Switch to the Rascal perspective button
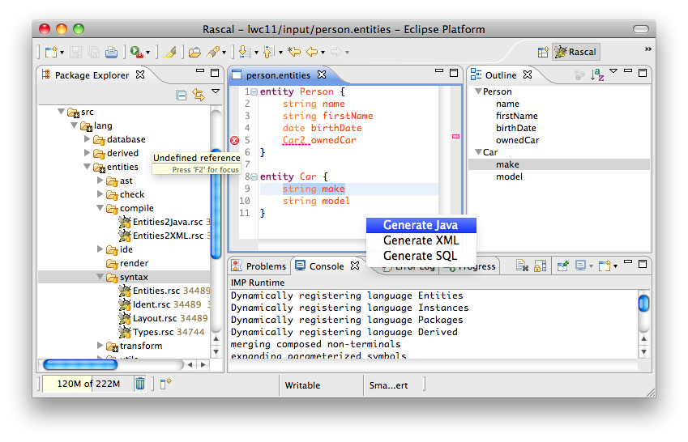The height and width of the screenshot is (442, 688). click(575, 52)
